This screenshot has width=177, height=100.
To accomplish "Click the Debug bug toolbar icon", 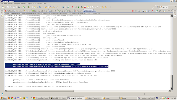I will (19, 7).
